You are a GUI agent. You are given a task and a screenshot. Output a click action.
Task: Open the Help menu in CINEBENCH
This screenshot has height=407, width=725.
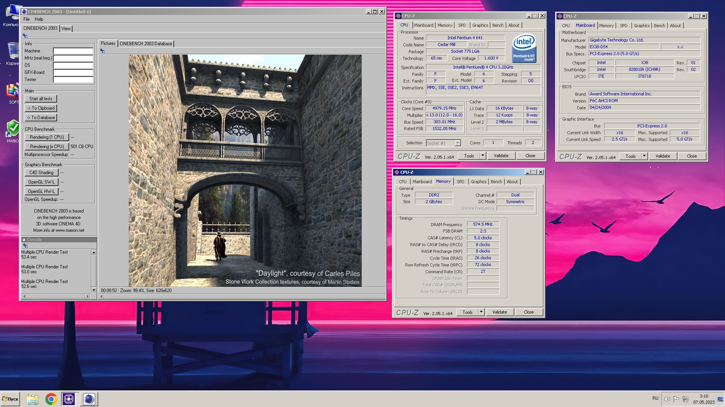(39, 19)
